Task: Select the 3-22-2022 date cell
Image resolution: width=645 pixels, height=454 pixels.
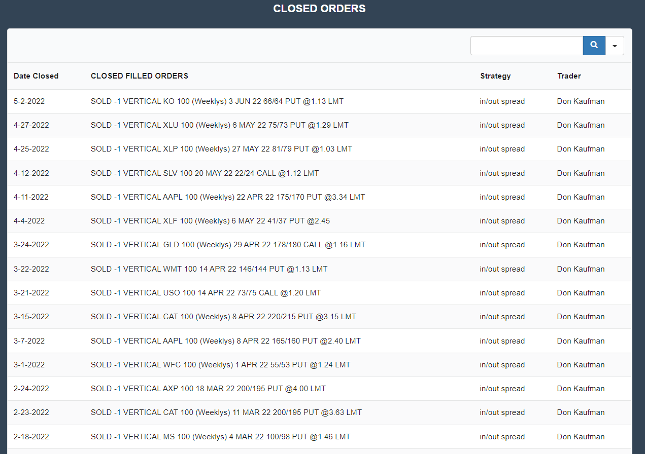Action: [31, 269]
